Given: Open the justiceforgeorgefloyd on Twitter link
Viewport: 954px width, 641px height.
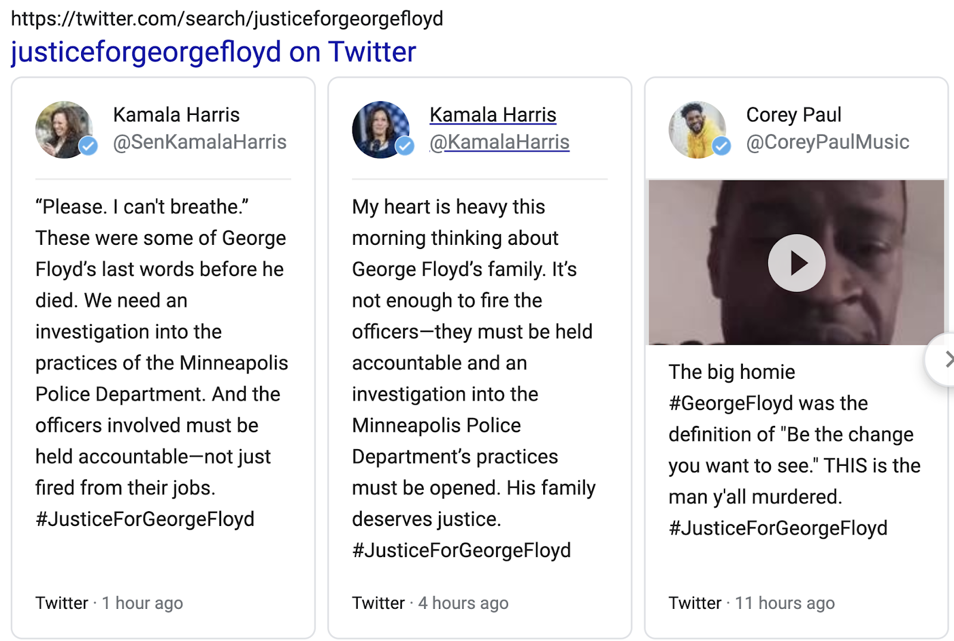Looking at the screenshot, I should [x=213, y=52].
